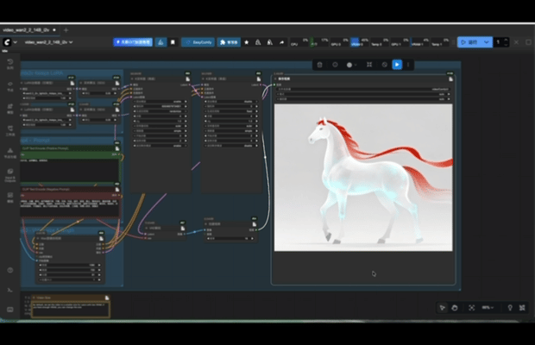Add a new workflow tab with the plus icon
The image size is (535, 345).
tap(66, 29)
